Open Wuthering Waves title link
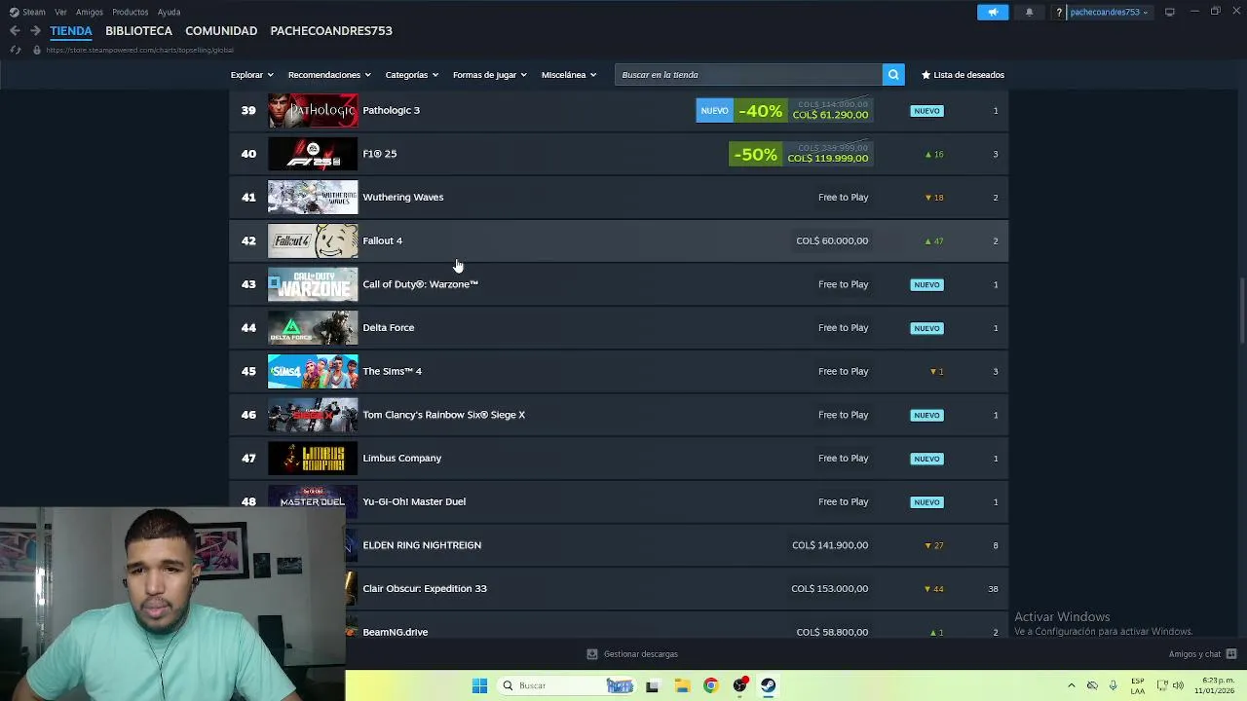Viewport: 1247px width, 701px height. point(402,197)
